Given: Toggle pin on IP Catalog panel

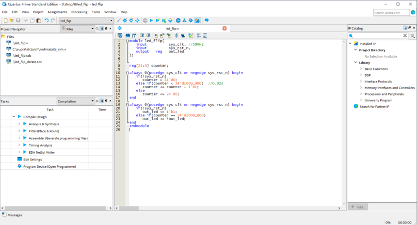Looking at the screenshot, I should (405, 28).
